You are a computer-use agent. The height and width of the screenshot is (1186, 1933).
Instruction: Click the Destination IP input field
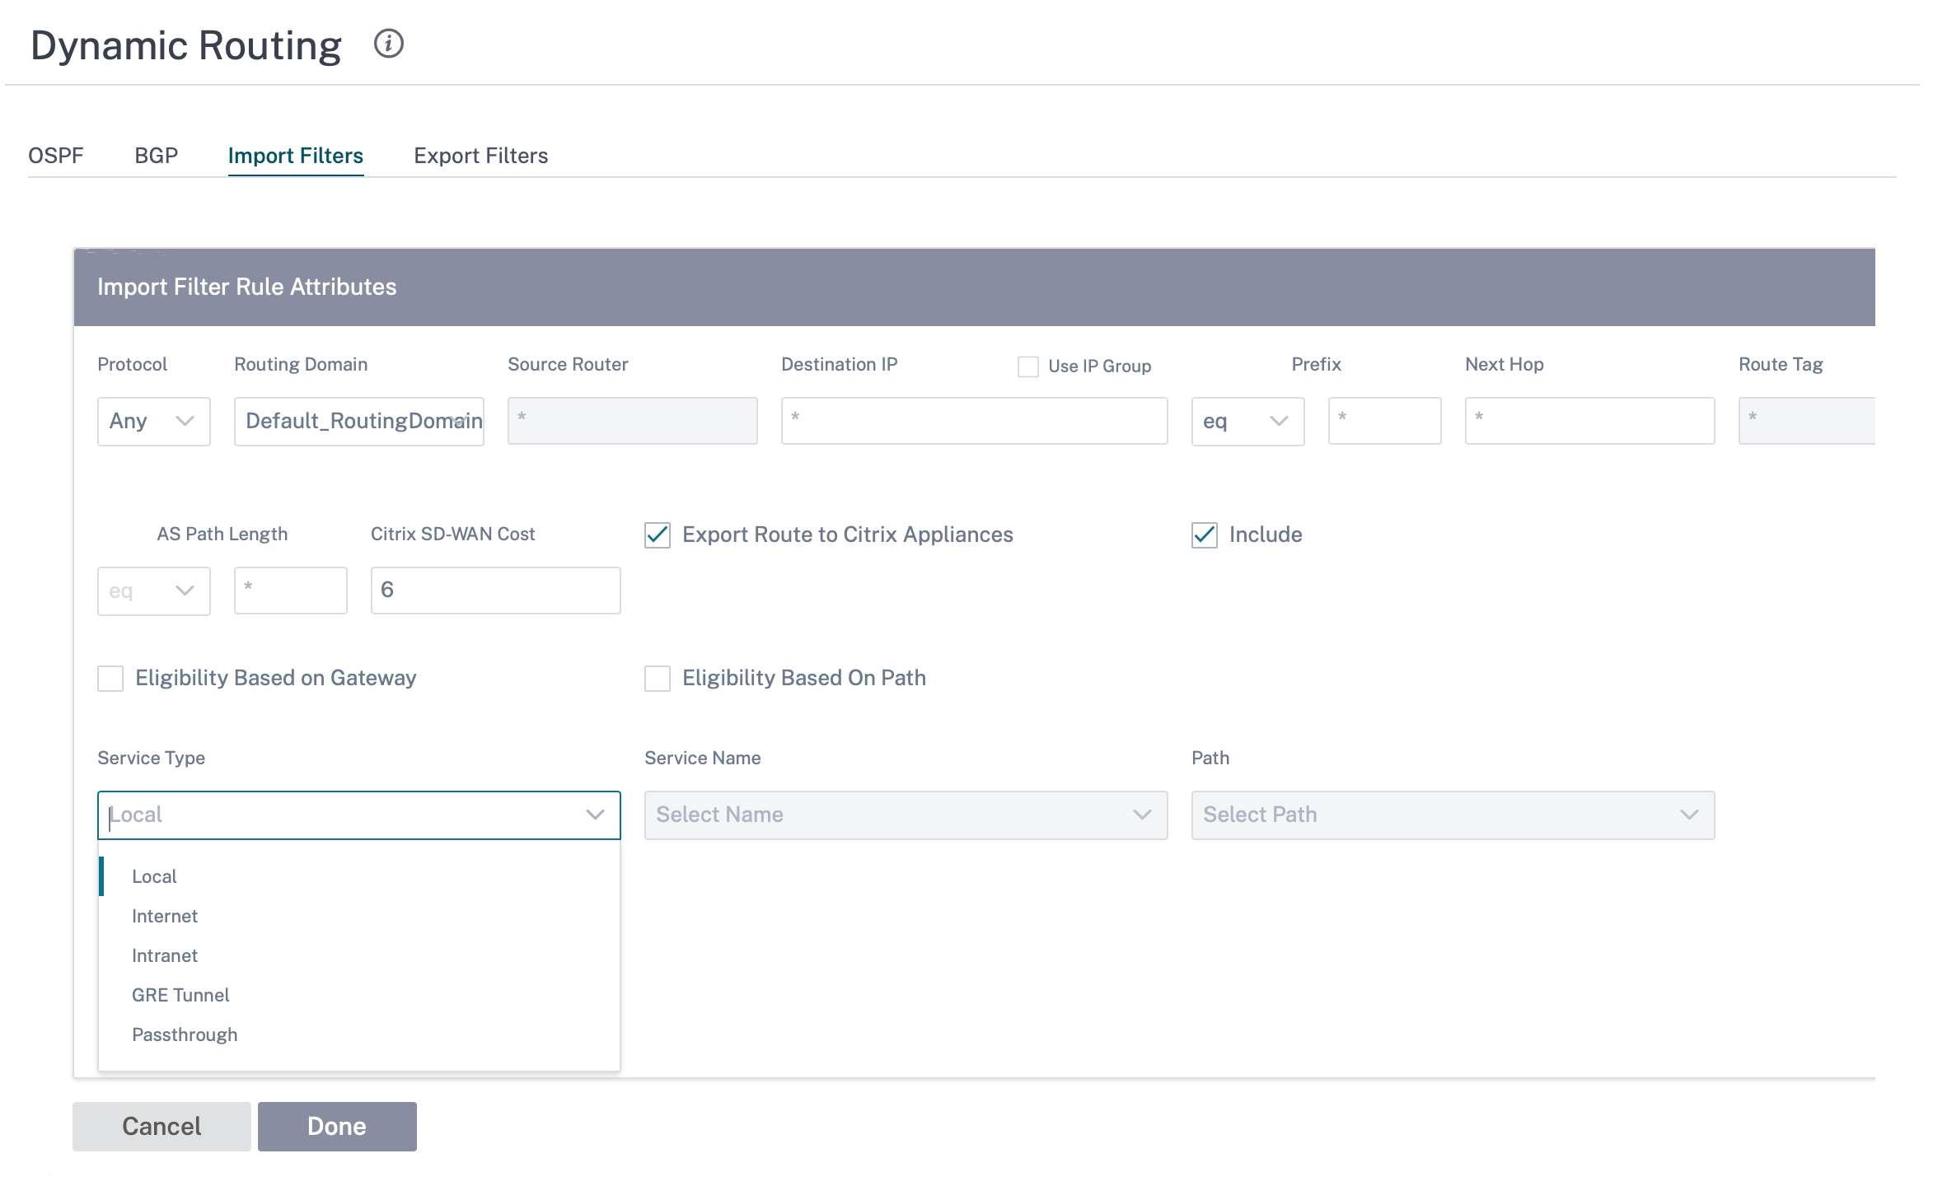click(x=975, y=421)
